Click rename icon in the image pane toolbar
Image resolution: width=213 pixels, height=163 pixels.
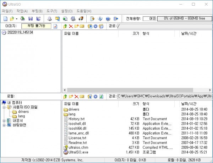(82, 26)
